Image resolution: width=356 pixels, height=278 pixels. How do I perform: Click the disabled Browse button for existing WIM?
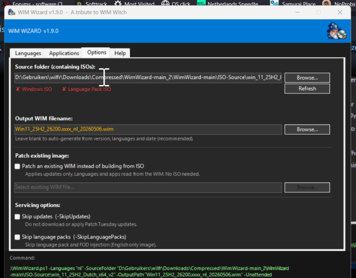pyautogui.click(x=307, y=187)
